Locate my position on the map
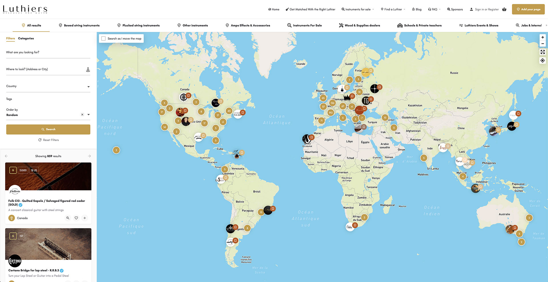Screen dimensions: 548x282 [543, 61]
